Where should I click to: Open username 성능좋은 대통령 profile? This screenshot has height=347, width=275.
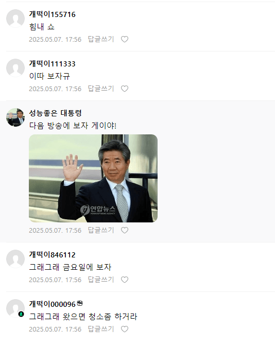point(55,113)
